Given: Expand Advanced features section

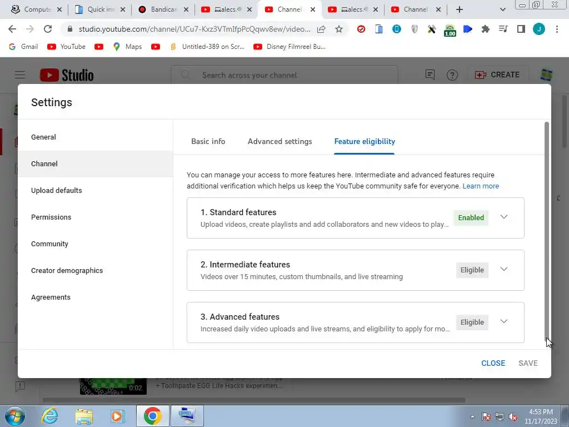Looking at the screenshot, I should coord(503,322).
